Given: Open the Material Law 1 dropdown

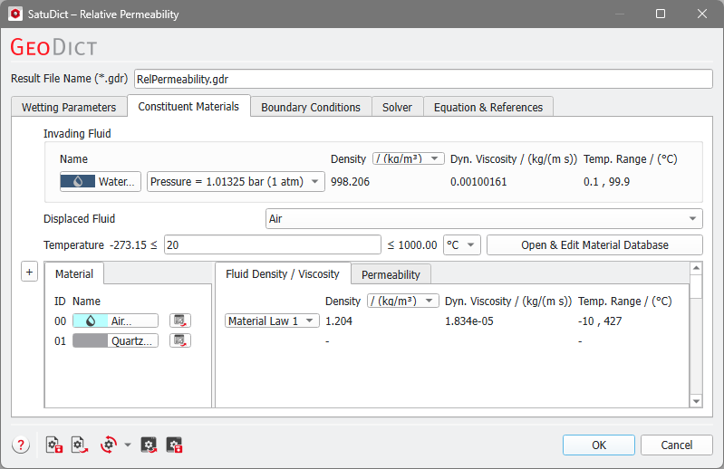Looking at the screenshot, I should click(x=272, y=321).
